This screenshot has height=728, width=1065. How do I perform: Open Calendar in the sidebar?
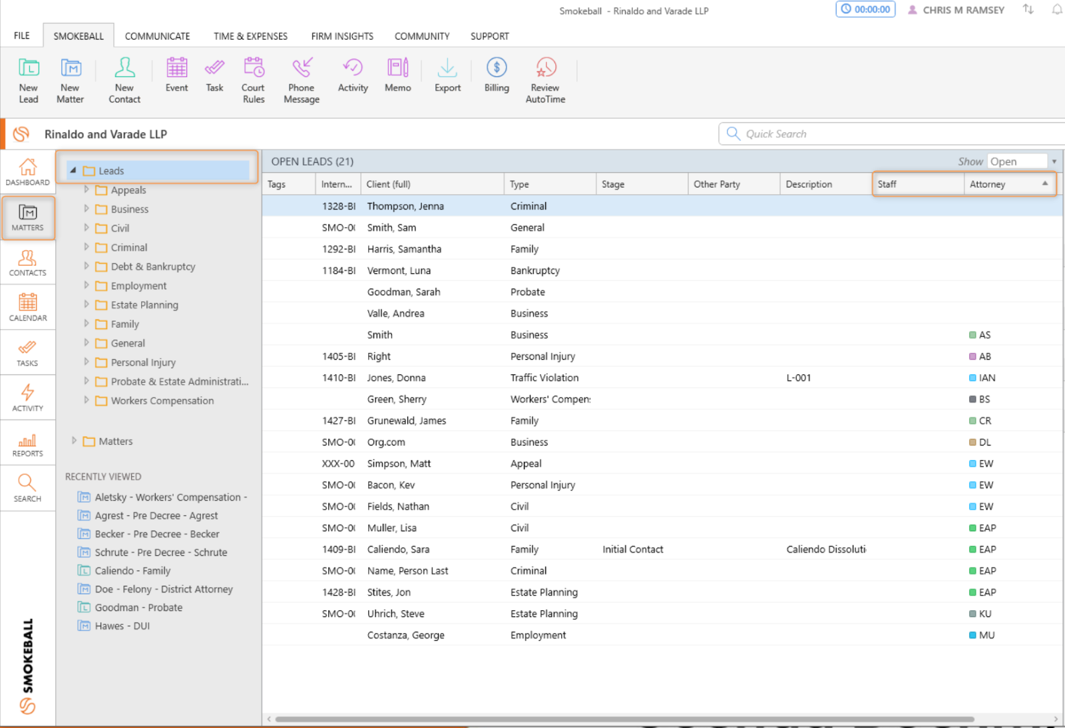(28, 308)
